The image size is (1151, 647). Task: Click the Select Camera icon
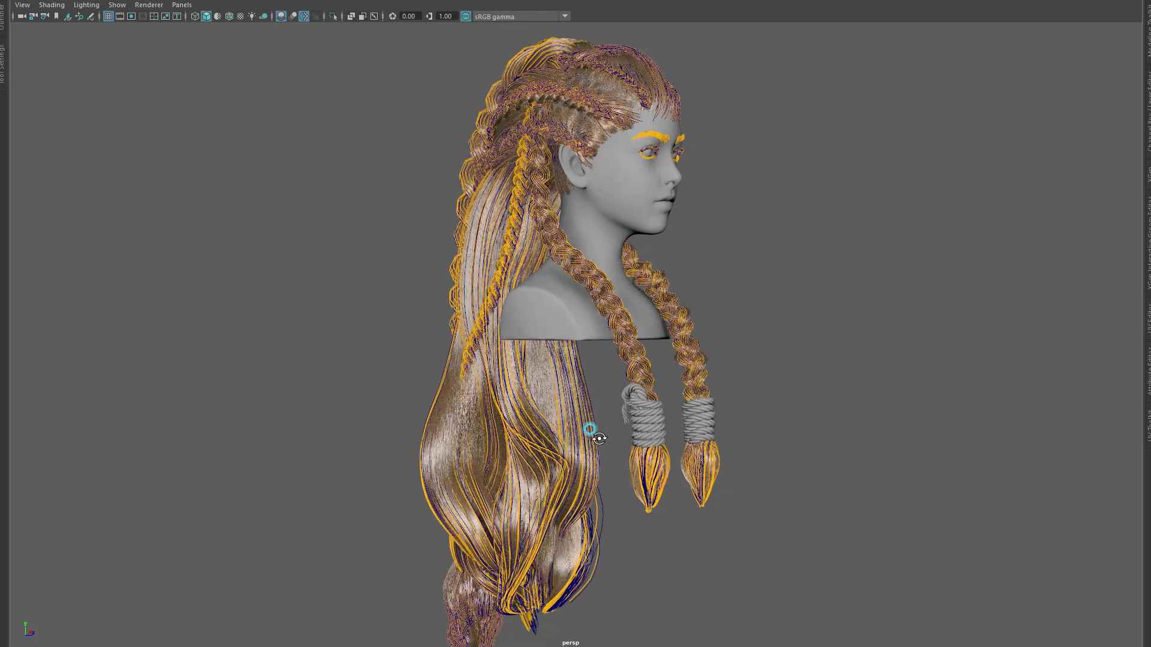click(22, 16)
